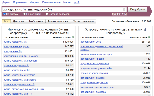
Task: Open help icon next to right 'Показов в месяц'
Action: pos(149,38)
